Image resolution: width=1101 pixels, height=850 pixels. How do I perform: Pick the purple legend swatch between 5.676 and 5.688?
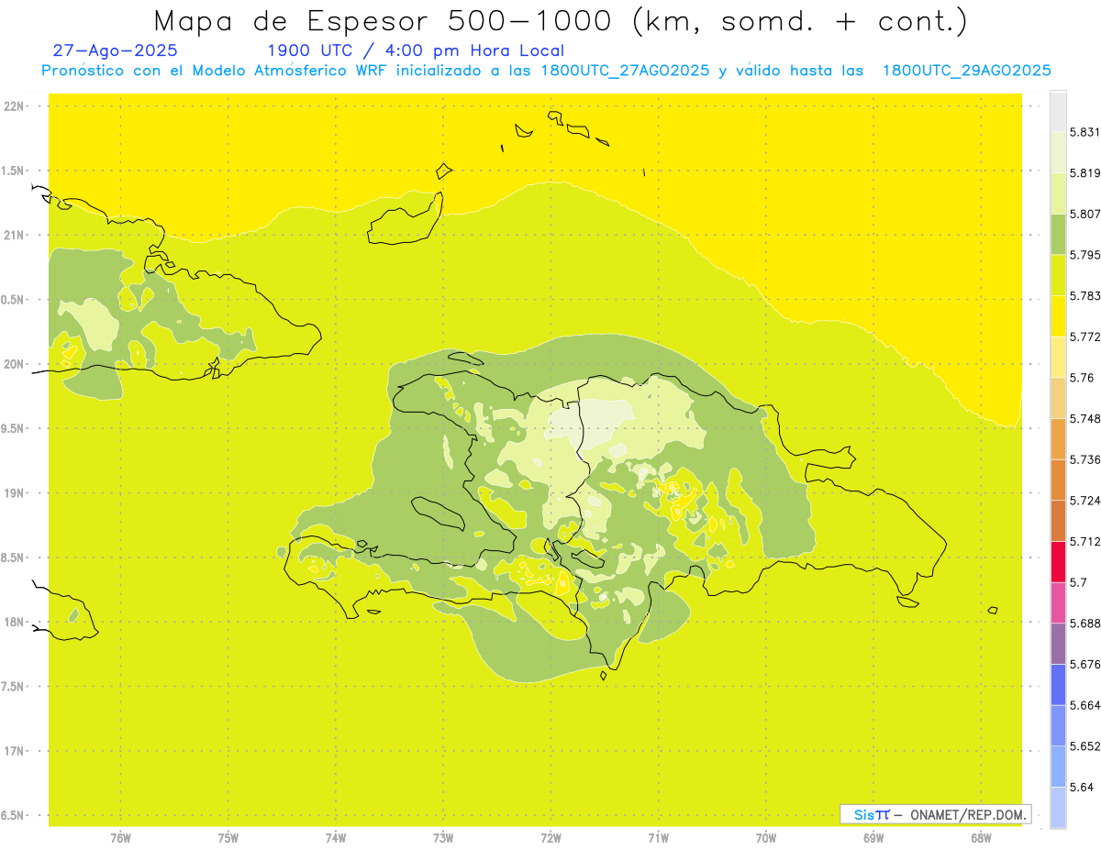point(1058,643)
